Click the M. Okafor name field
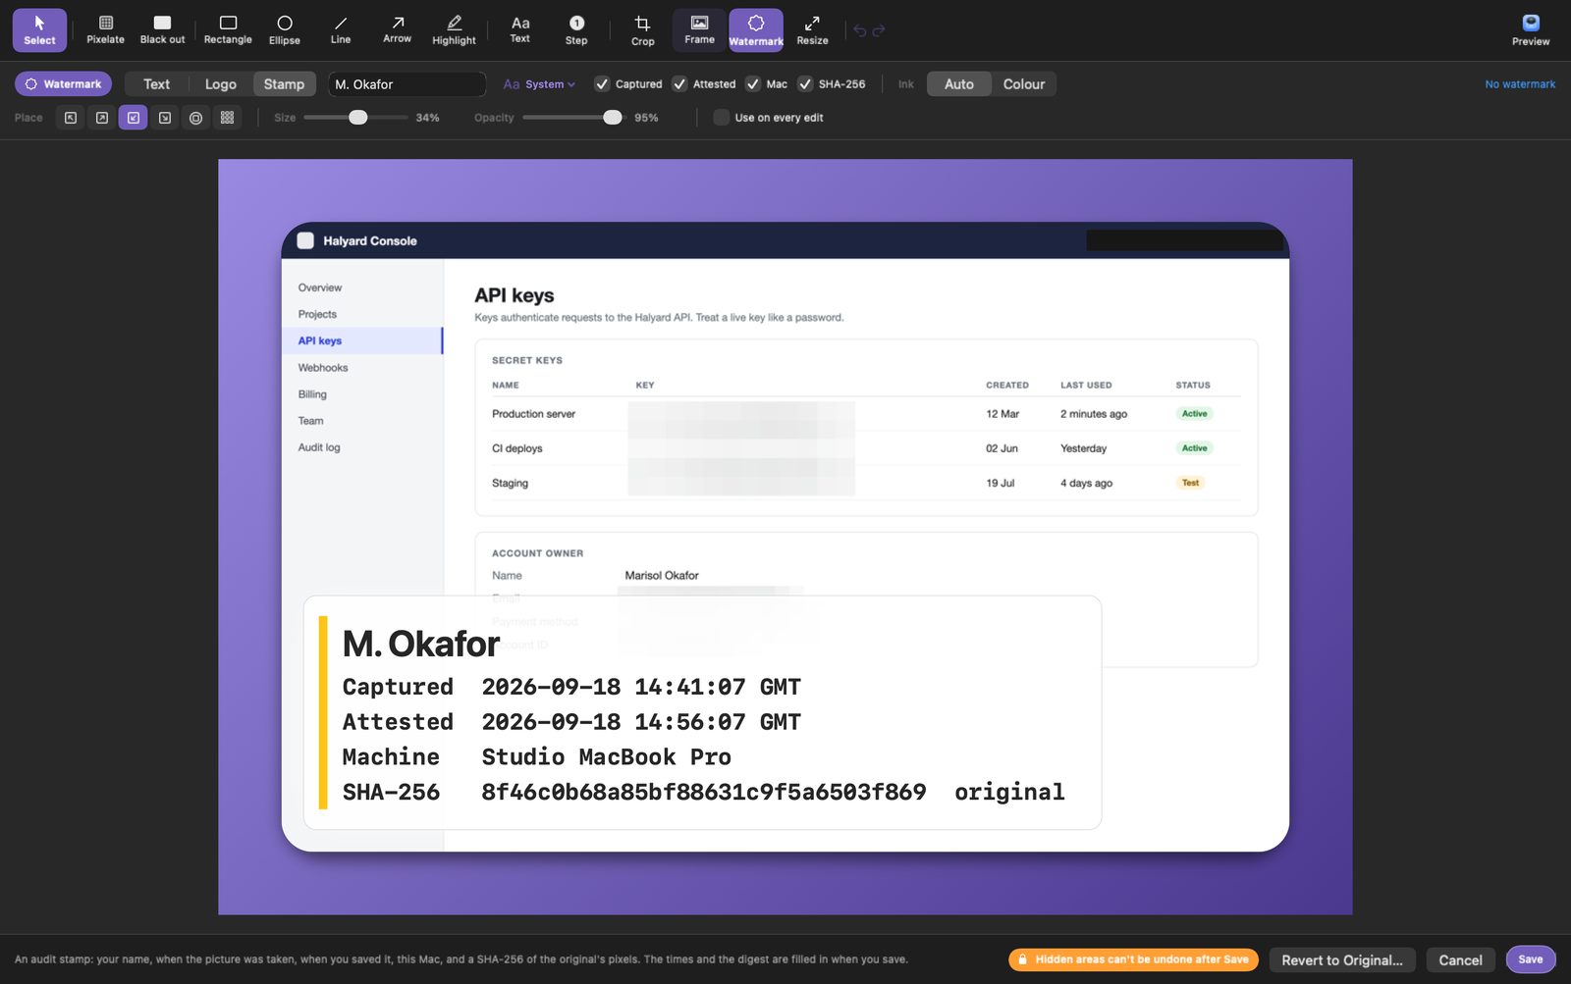 click(406, 84)
